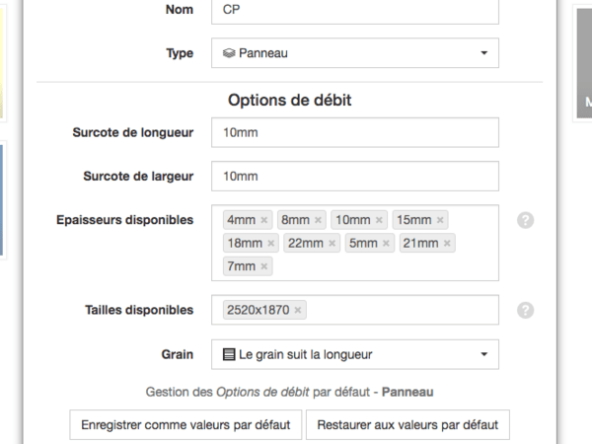Click Enregistrer comme valeurs par défaut
This screenshot has width=592, height=444.
185,425
